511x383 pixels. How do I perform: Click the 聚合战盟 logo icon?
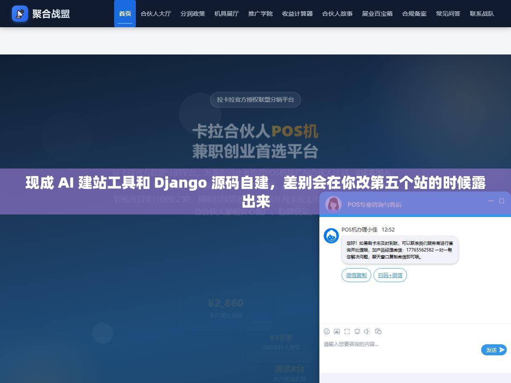pyautogui.click(x=20, y=14)
